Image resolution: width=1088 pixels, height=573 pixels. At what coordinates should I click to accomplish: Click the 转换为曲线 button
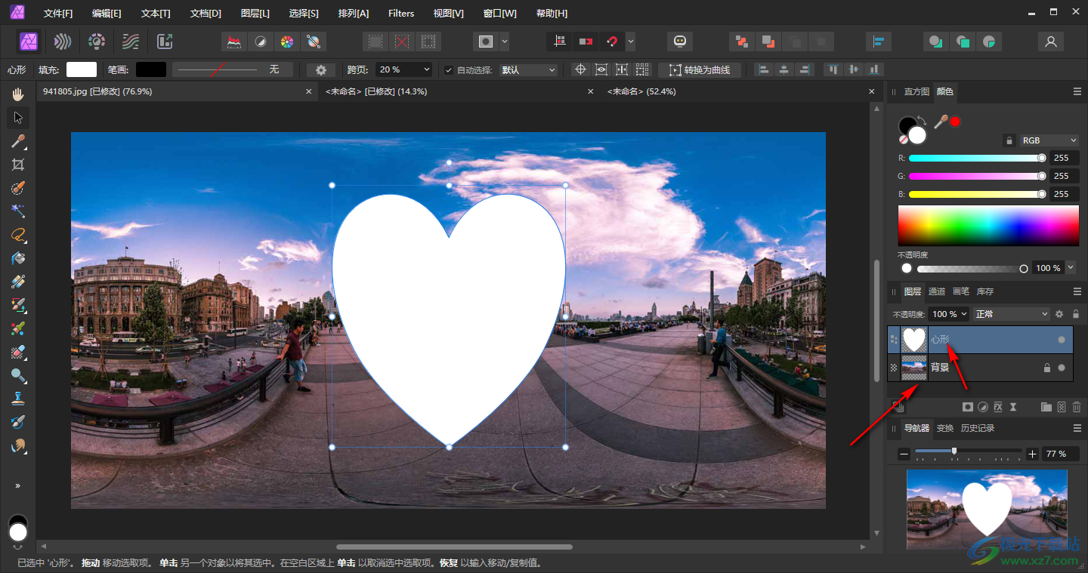(700, 69)
